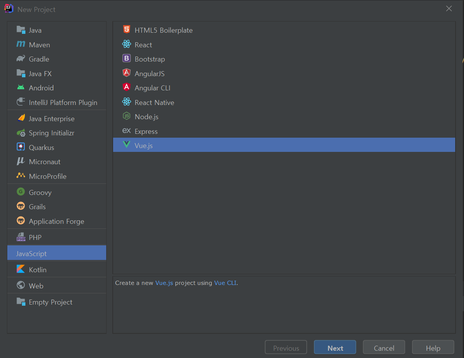Screen dimensions: 464x358
Task: Click the AngularJS shield icon
Action: coord(127,73)
